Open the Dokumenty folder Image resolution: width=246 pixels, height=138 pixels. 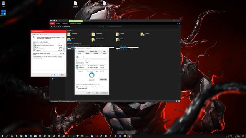click(x=93, y=34)
